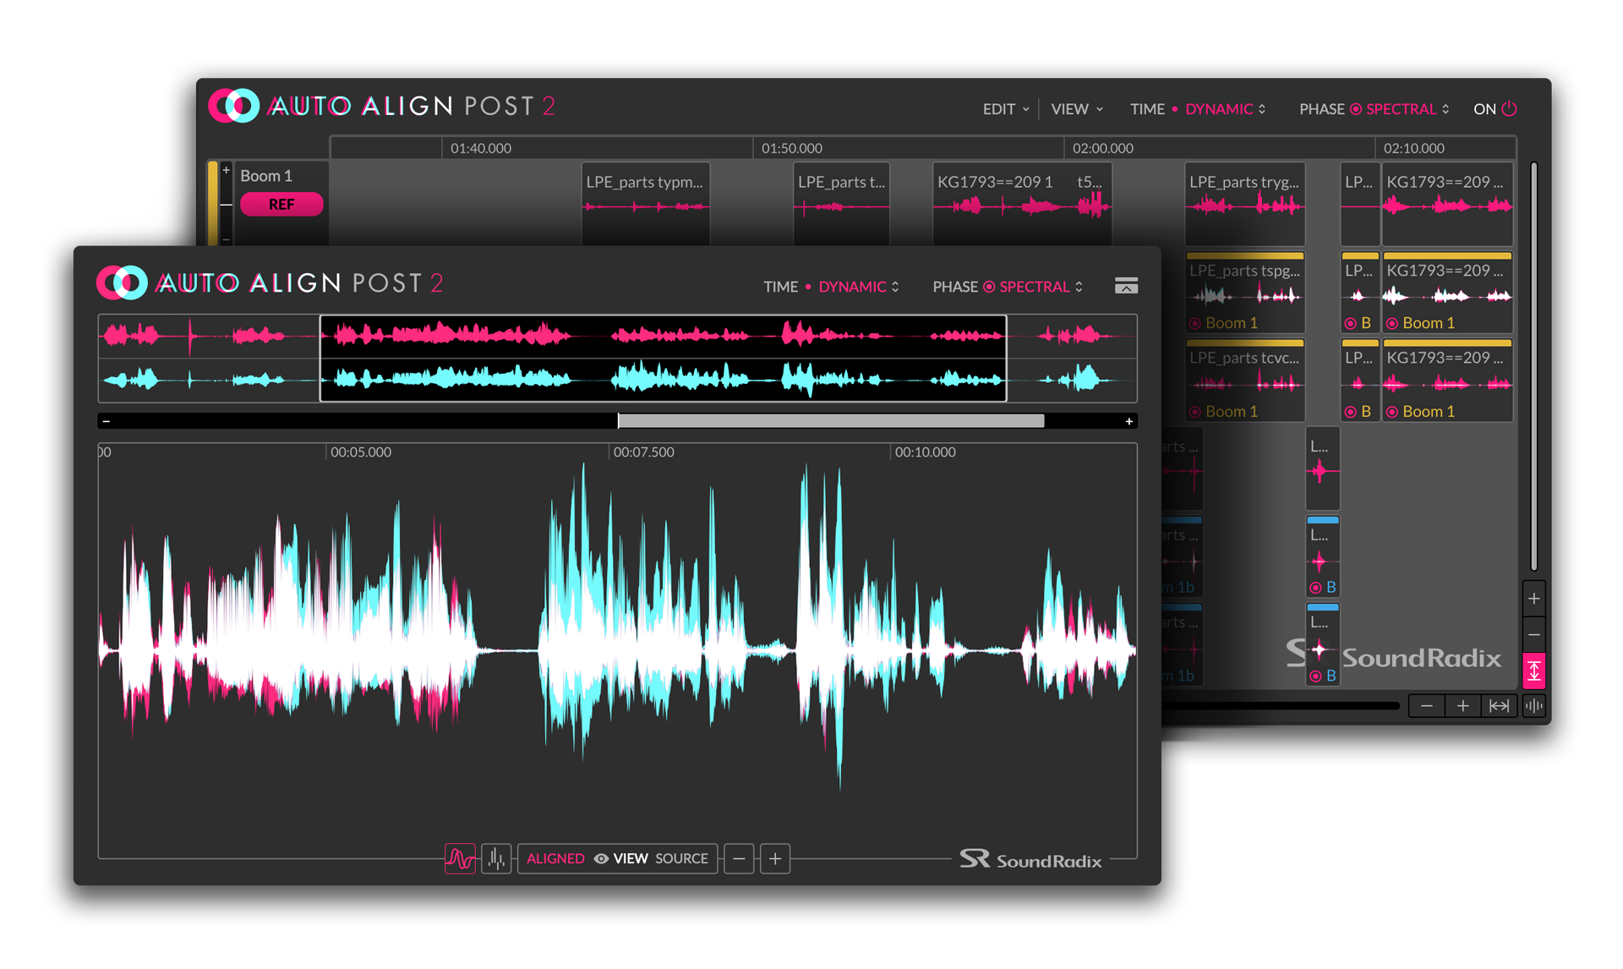Image resolution: width=1623 pixels, height=969 pixels.
Task: Select the ALIGNED view mode
Action: click(x=555, y=858)
